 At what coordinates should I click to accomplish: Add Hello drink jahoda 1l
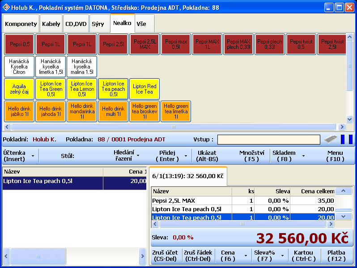pos(51,111)
